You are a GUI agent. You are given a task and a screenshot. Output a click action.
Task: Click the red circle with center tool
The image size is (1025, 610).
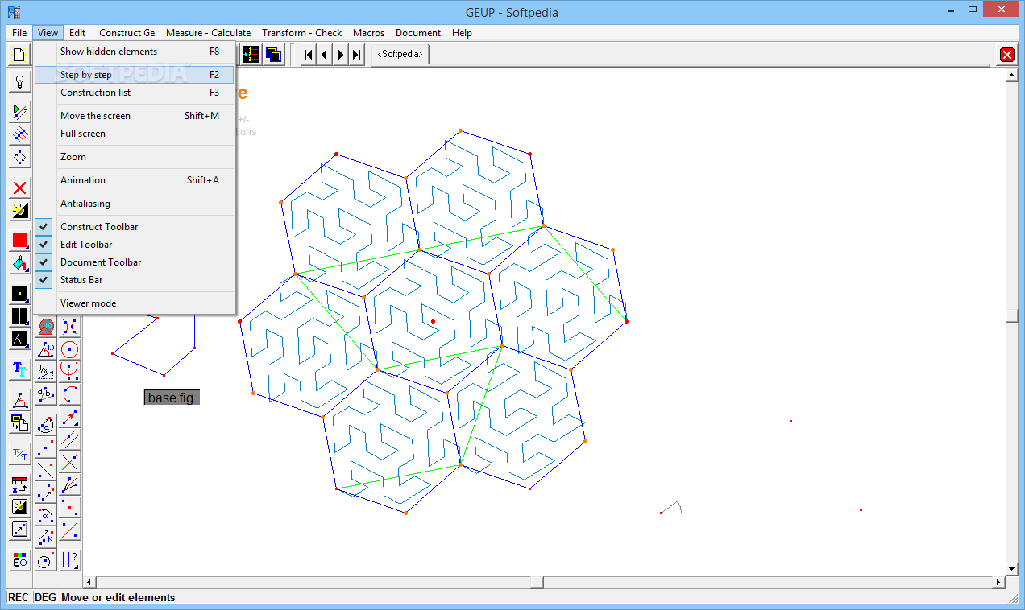pos(69,349)
